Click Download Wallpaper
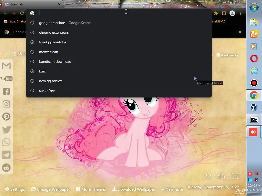The height and width of the screenshot is (196, 262). click(134, 189)
